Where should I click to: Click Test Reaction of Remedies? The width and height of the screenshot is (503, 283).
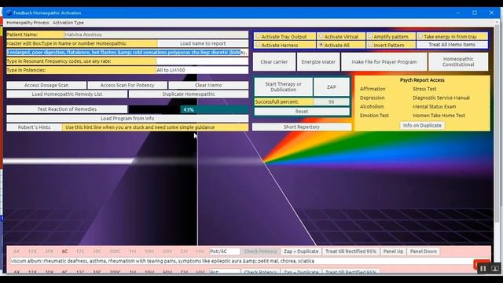tap(67, 109)
